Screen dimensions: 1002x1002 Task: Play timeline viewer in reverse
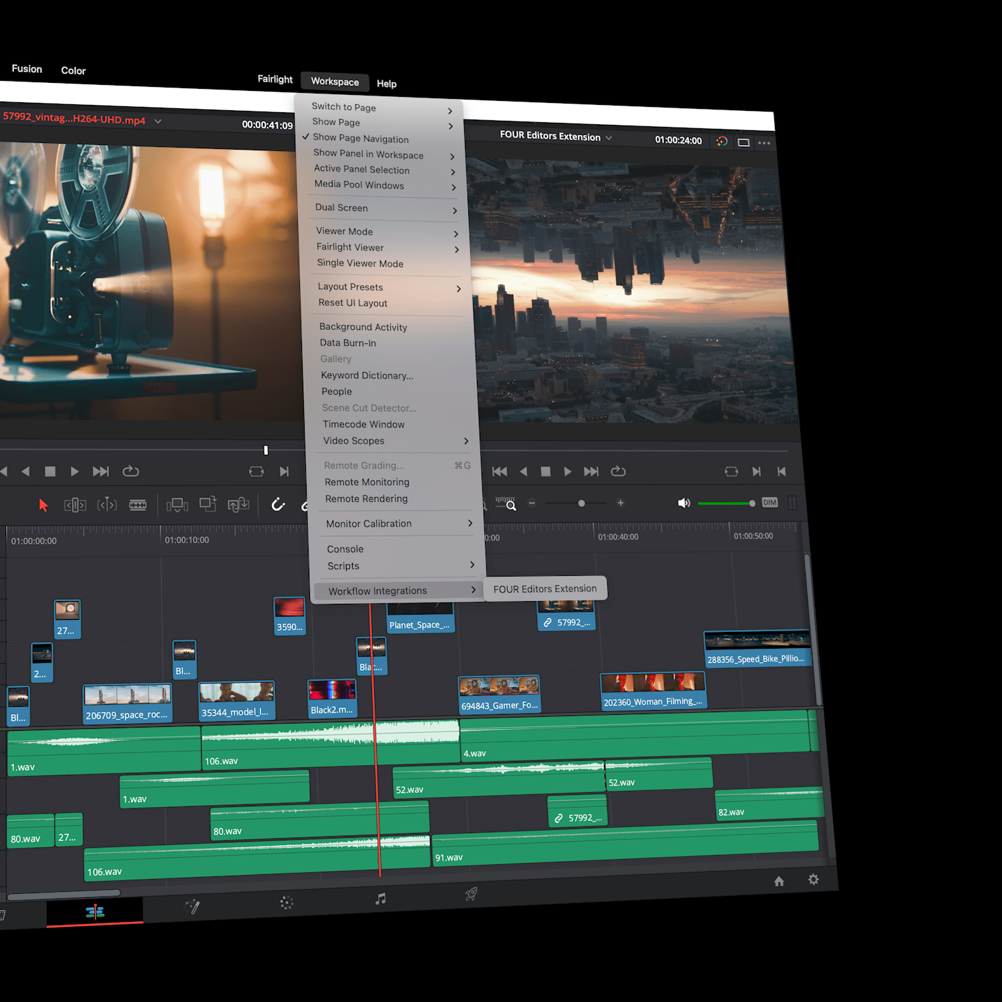[524, 472]
